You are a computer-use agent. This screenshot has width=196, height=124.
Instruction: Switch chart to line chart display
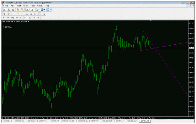click(13, 10)
